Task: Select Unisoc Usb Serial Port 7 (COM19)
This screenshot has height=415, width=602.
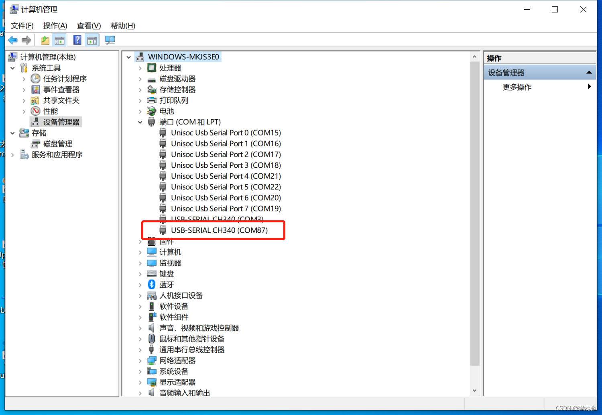Action: pyautogui.click(x=226, y=209)
